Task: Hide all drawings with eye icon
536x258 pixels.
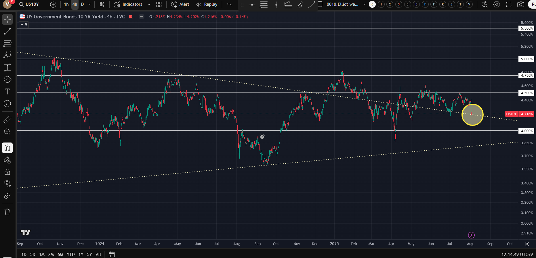Action: tap(7, 183)
